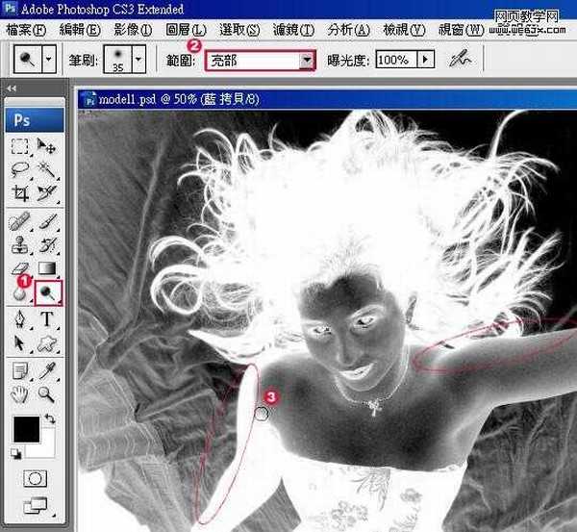Viewport: 577px width, 532px height.
Task: Expand the 曝光度 exposure slider arrow
Action: coord(424,60)
